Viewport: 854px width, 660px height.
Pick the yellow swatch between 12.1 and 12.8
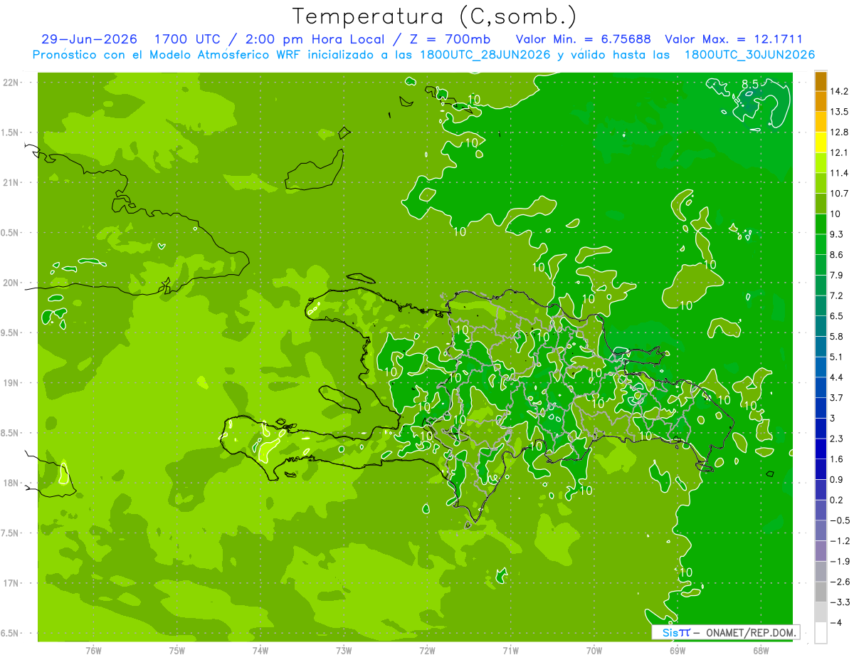pos(821,142)
